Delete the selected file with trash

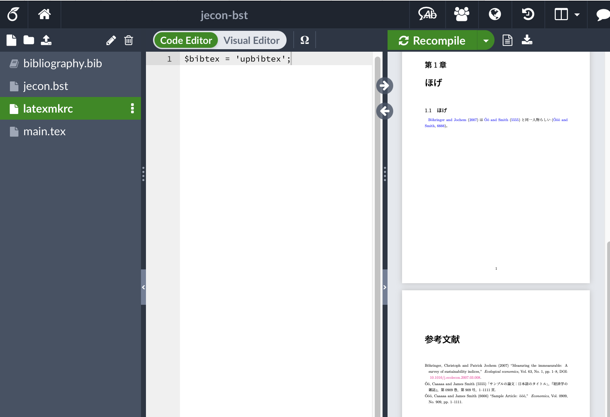129,40
